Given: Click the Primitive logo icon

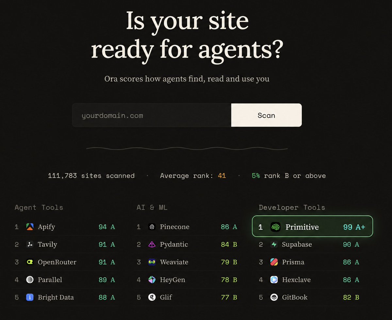Looking at the screenshot, I should 276,227.
